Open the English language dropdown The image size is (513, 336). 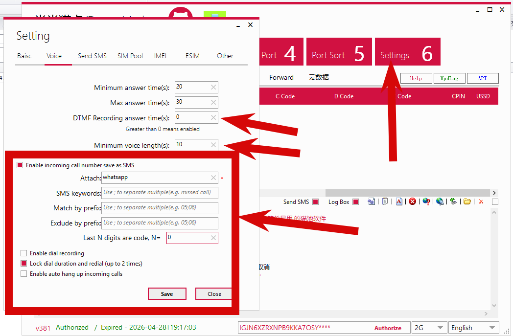[x=473, y=328]
